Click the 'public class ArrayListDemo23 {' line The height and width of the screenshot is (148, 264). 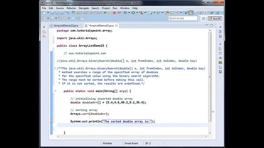pyautogui.click(x=82, y=46)
